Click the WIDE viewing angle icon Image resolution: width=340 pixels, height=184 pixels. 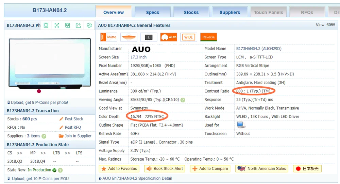tap(188, 37)
